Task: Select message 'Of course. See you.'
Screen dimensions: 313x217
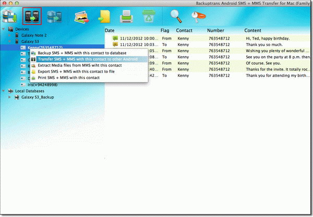Action: point(263,63)
